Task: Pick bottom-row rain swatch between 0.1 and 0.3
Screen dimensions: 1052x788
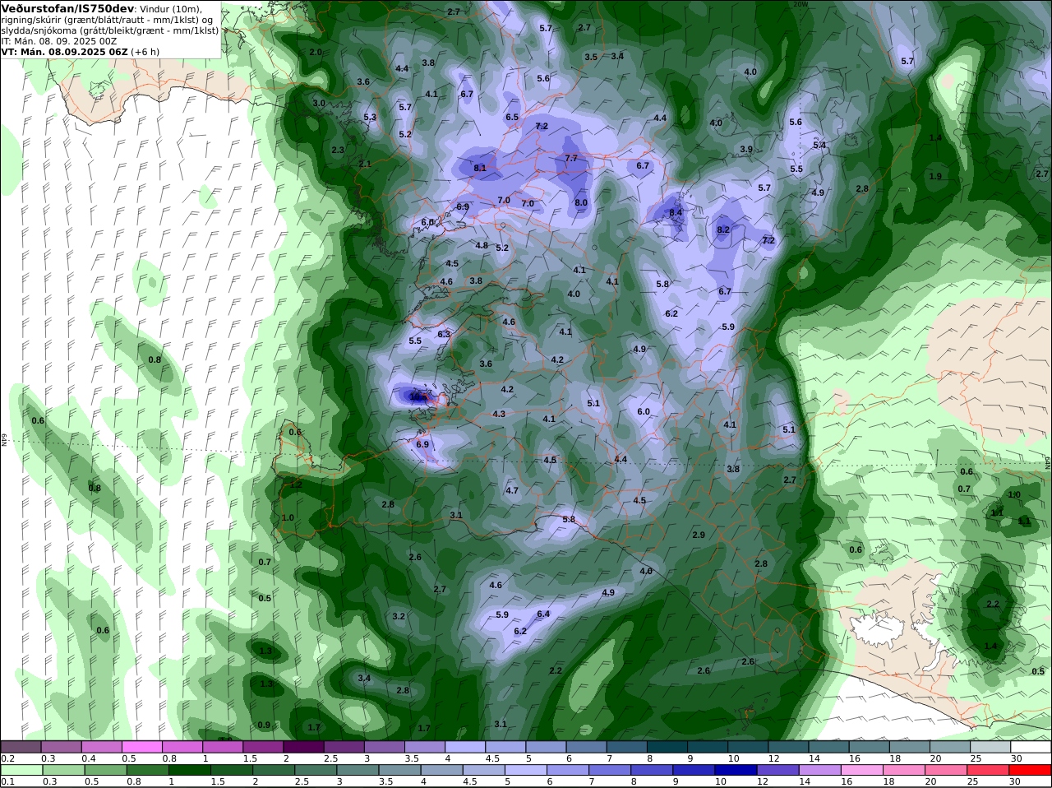Action: [x=21, y=769]
